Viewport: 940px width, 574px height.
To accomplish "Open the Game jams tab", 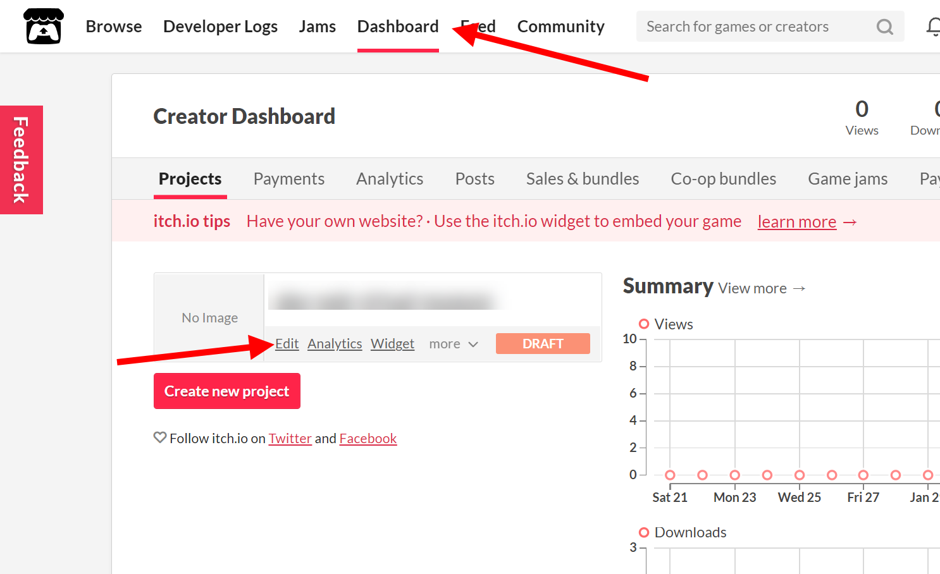I will click(x=848, y=179).
